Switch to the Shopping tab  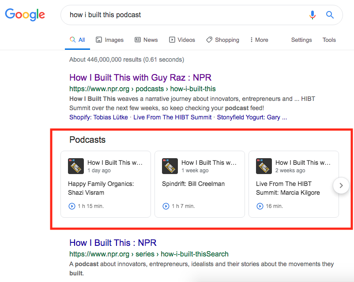pyautogui.click(x=222, y=40)
